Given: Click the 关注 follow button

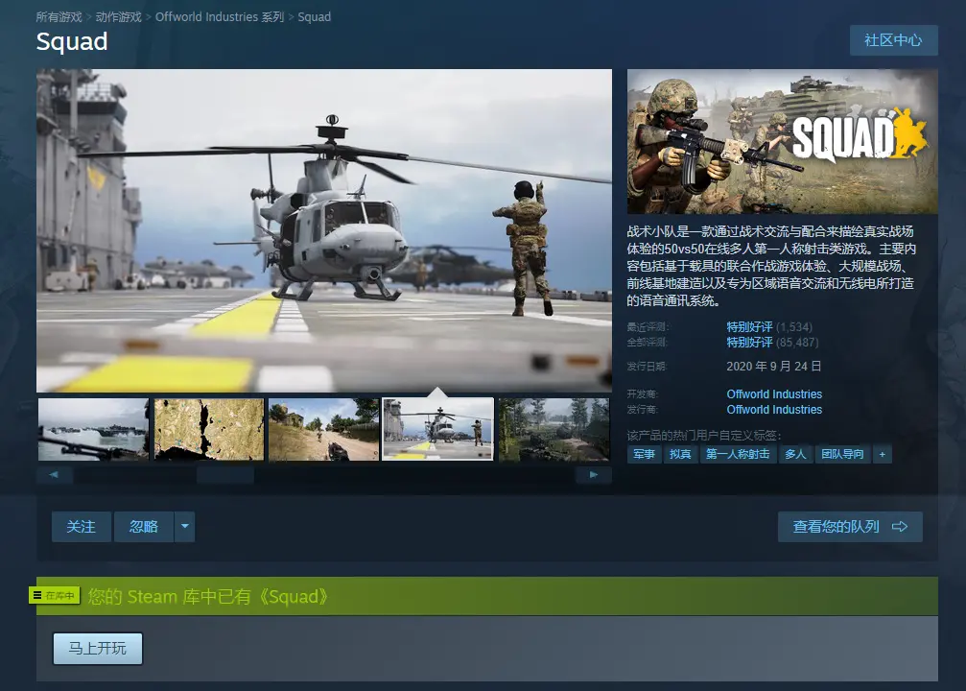Looking at the screenshot, I should (82, 527).
